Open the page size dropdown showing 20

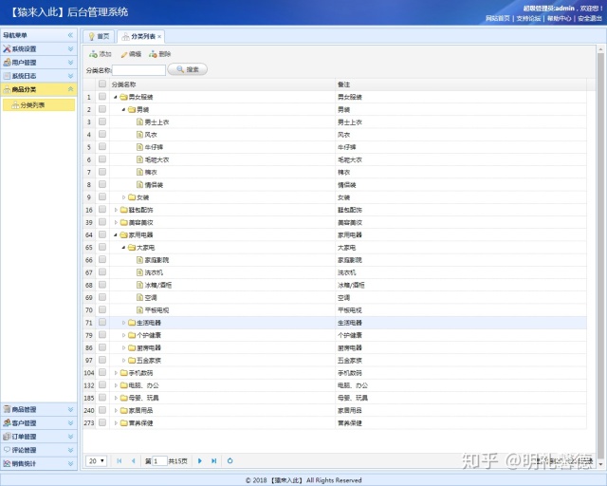(x=96, y=460)
